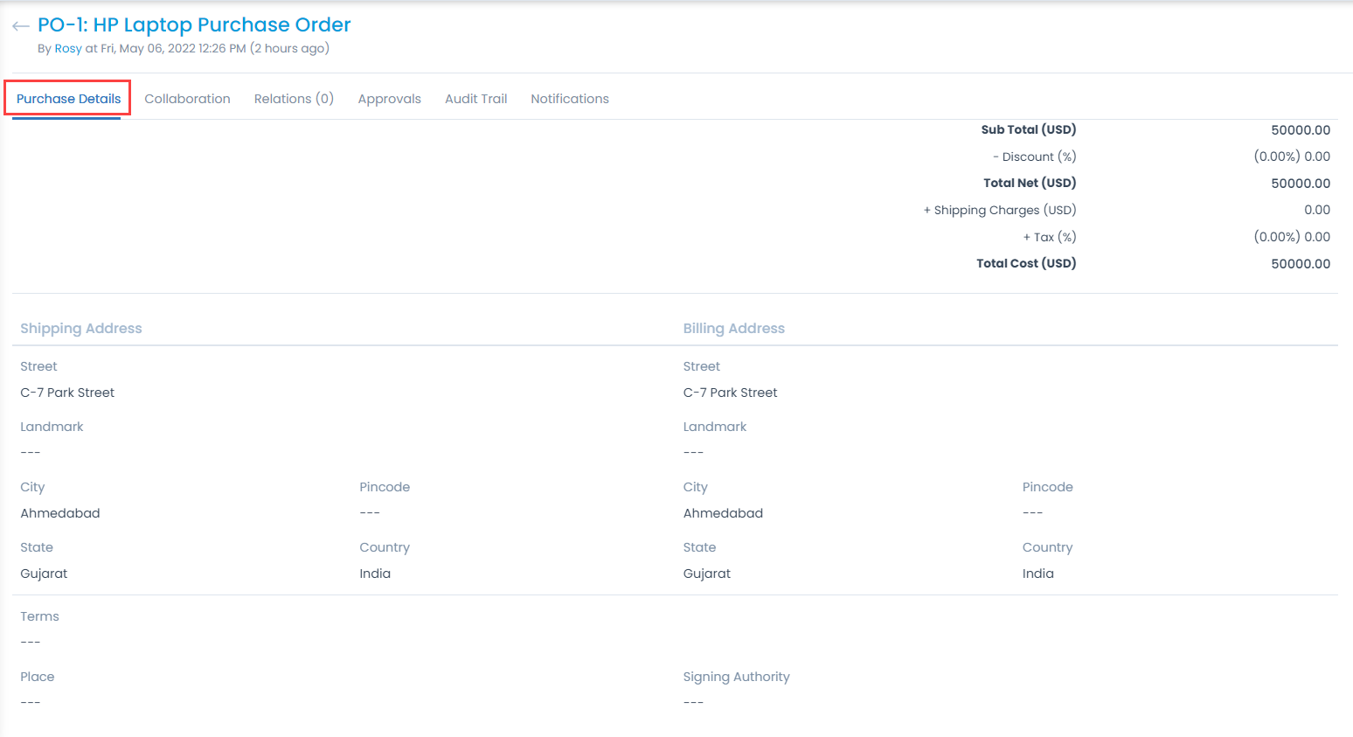Click the PO-1 purchase order title
The image size is (1353, 737).
point(193,24)
